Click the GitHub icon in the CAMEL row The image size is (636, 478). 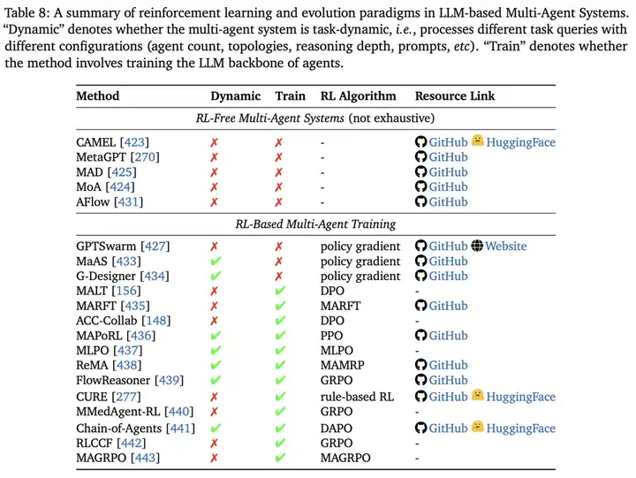[421, 142]
